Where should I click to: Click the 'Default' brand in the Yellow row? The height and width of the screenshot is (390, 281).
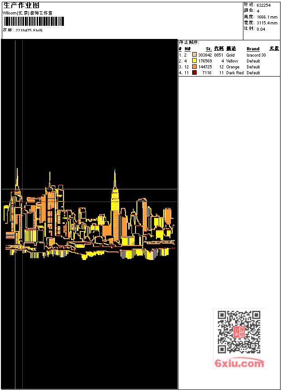(x=253, y=61)
